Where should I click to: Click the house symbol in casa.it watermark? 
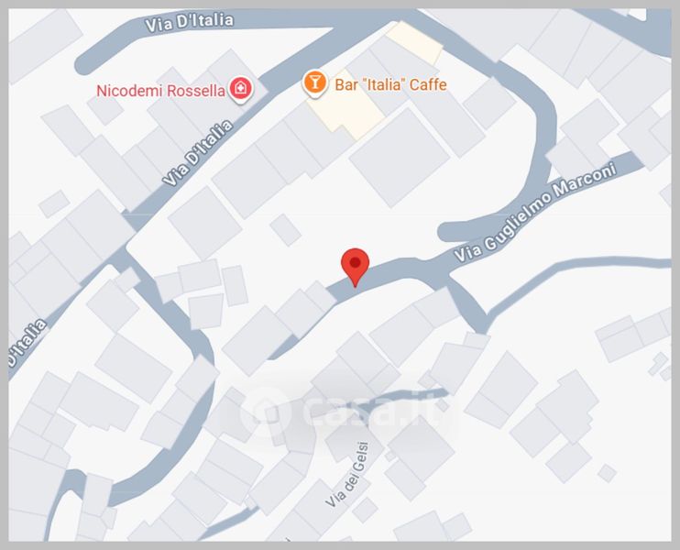tap(265, 411)
